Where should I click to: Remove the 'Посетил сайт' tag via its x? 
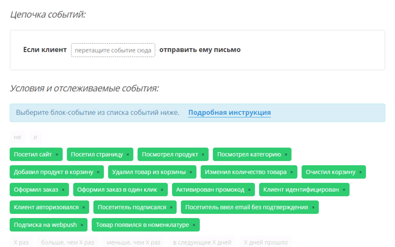click(x=57, y=154)
